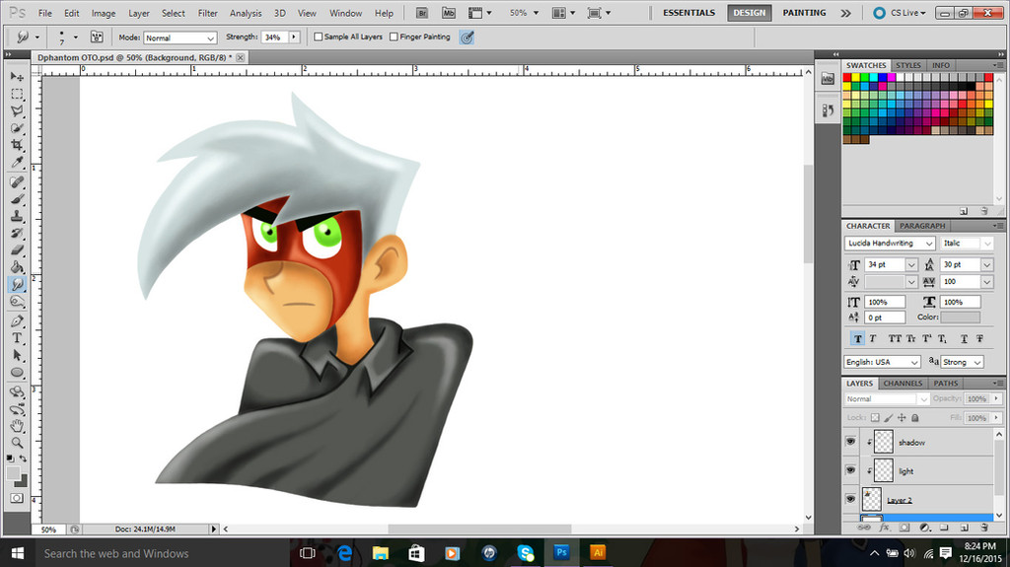
Task: Select the Eyedropper tool
Action: (x=17, y=161)
